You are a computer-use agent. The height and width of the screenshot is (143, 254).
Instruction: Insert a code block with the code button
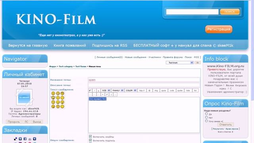[x=172, y=91]
